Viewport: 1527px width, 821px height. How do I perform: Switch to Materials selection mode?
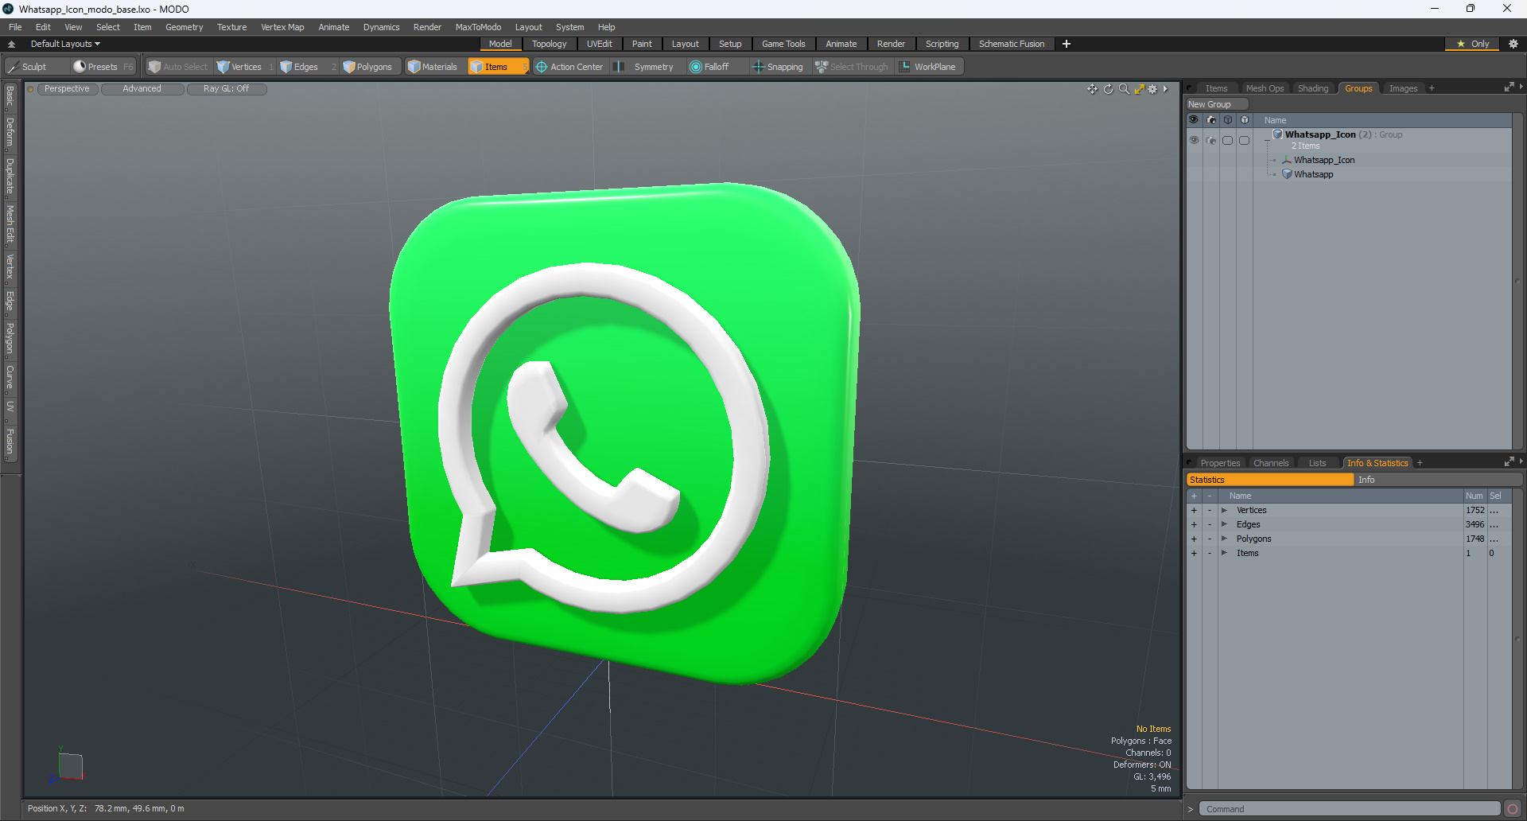433,67
